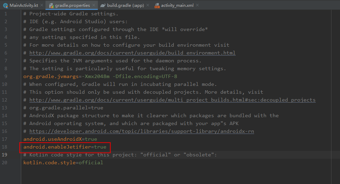Place cursor on android.enableJetifier=true line

[65, 147]
